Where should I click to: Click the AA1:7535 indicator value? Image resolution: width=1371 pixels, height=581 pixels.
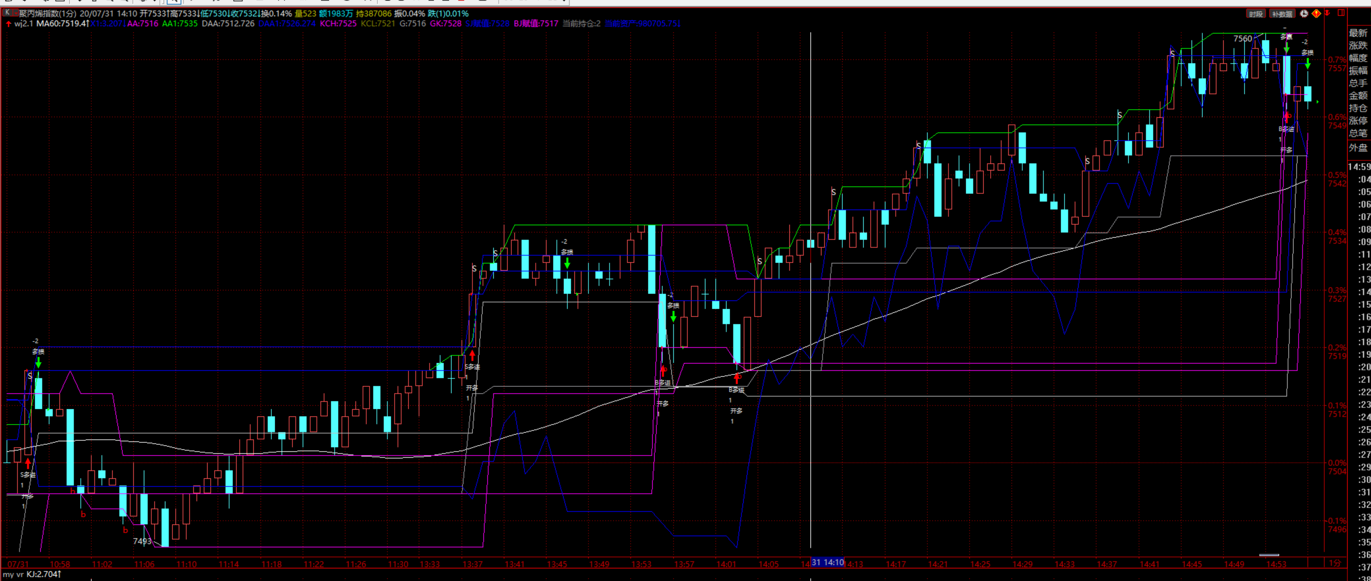[179, 23]
